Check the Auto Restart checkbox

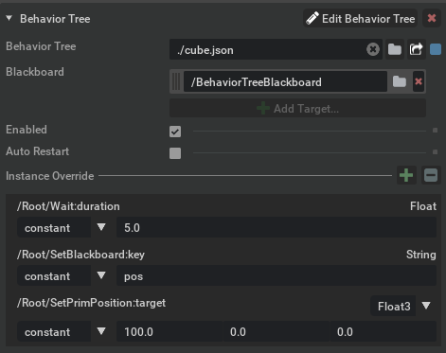point(175,153)
